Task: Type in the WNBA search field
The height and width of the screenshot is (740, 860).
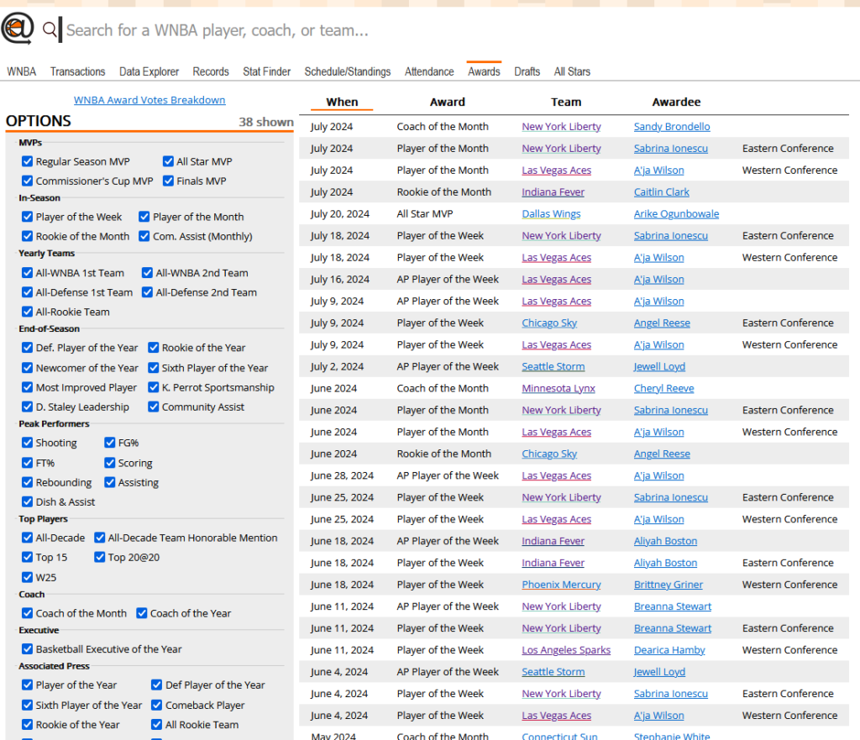Action: click(336, 31)
